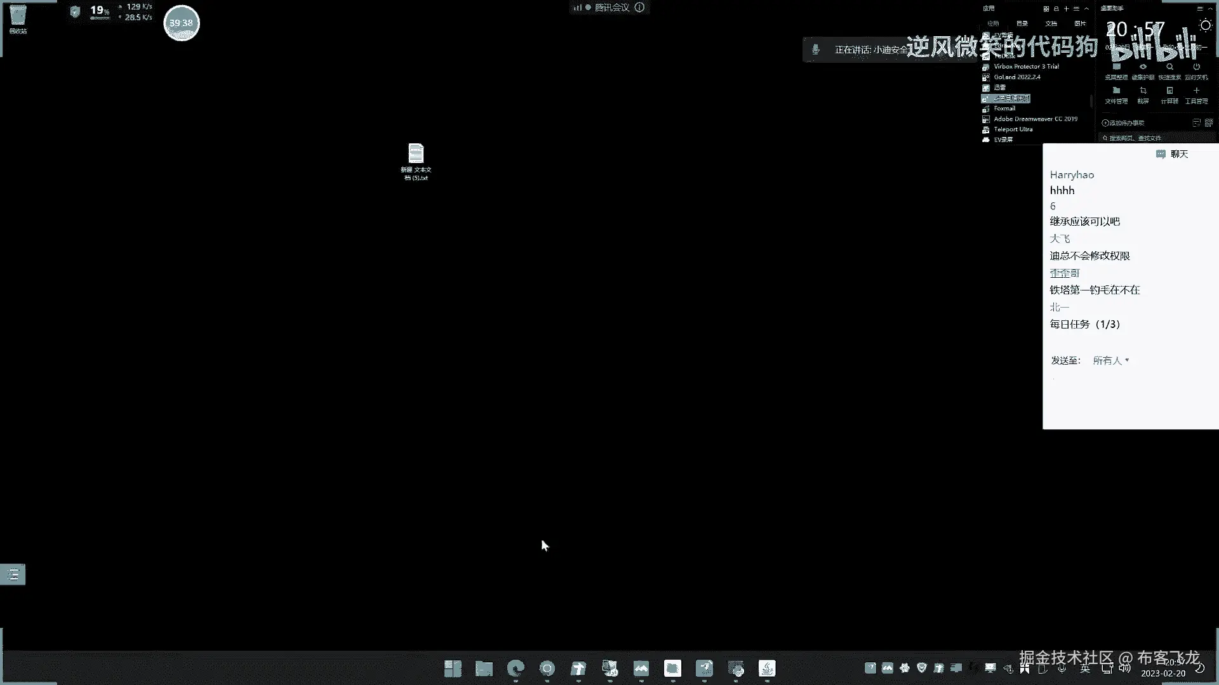Open the Java app in the taskbar
The width and height of the screenshot is (1219, 685).
pos(767,668)
